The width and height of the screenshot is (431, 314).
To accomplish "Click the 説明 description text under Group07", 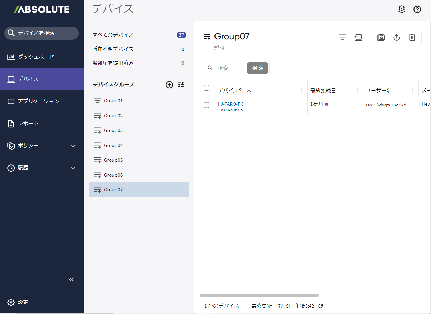I will [219, 48].
